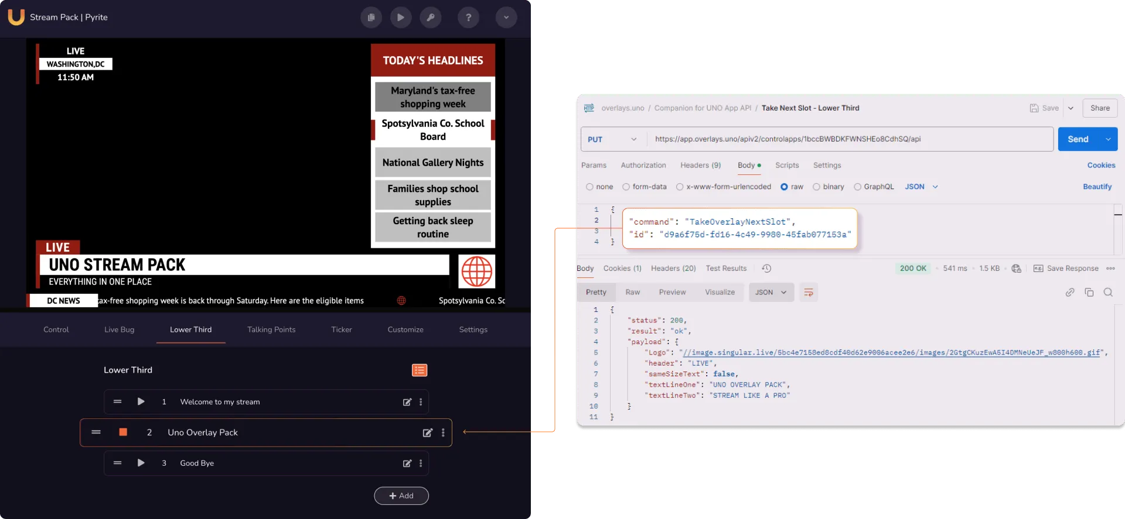
Task: Select the form-data radio option
Action: point(626,187)
